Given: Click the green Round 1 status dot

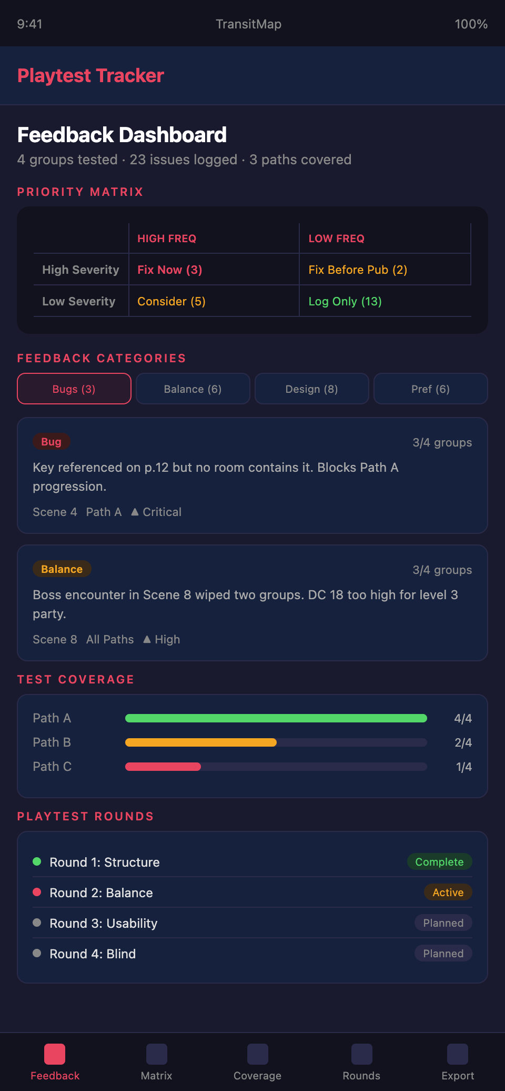Looking at the screenshot, I should point(37,861).
